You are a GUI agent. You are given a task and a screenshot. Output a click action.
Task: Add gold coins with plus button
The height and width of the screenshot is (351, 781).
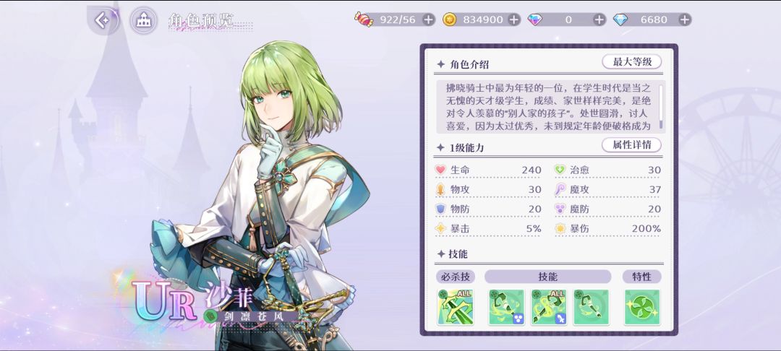(514, 19)
